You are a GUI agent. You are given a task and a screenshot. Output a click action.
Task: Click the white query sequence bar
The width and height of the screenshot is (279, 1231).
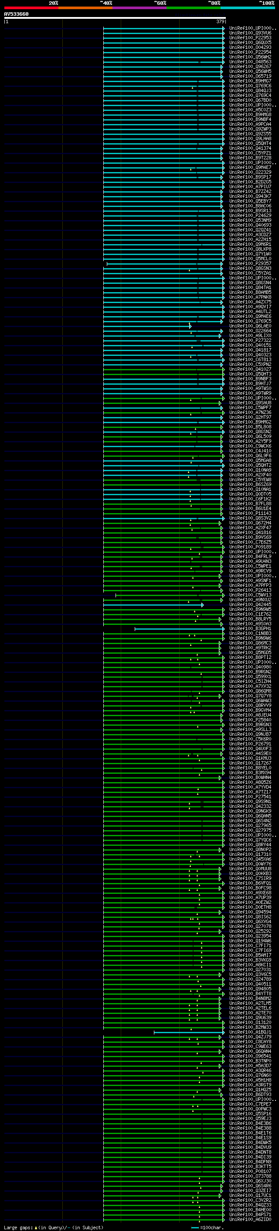coord(115,17)
